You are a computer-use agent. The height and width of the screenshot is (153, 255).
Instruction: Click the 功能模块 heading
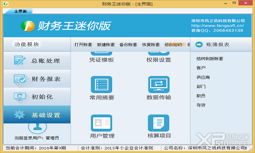point(27,44)
